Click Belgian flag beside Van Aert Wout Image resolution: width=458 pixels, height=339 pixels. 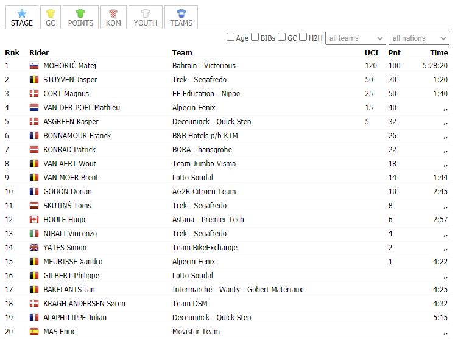(34, 164)
